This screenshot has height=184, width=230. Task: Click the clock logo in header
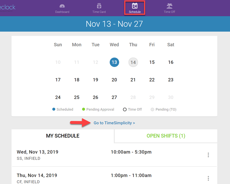(x=8, y=7)
